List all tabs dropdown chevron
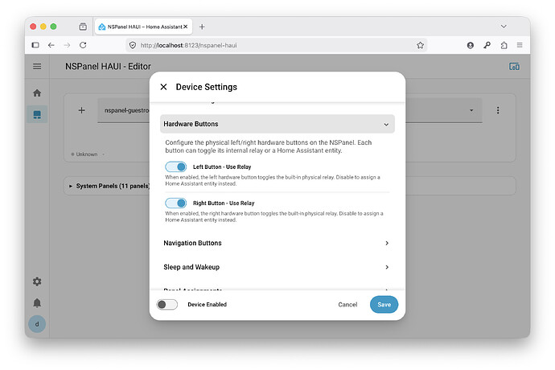The width and height of the screenshot is (555, 370). pos(504,27)
